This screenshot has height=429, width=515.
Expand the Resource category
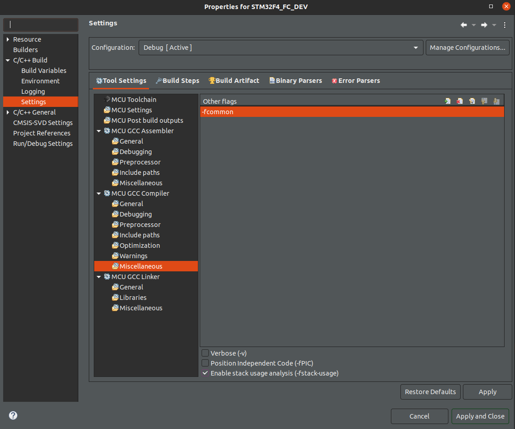tap(8, 39)
